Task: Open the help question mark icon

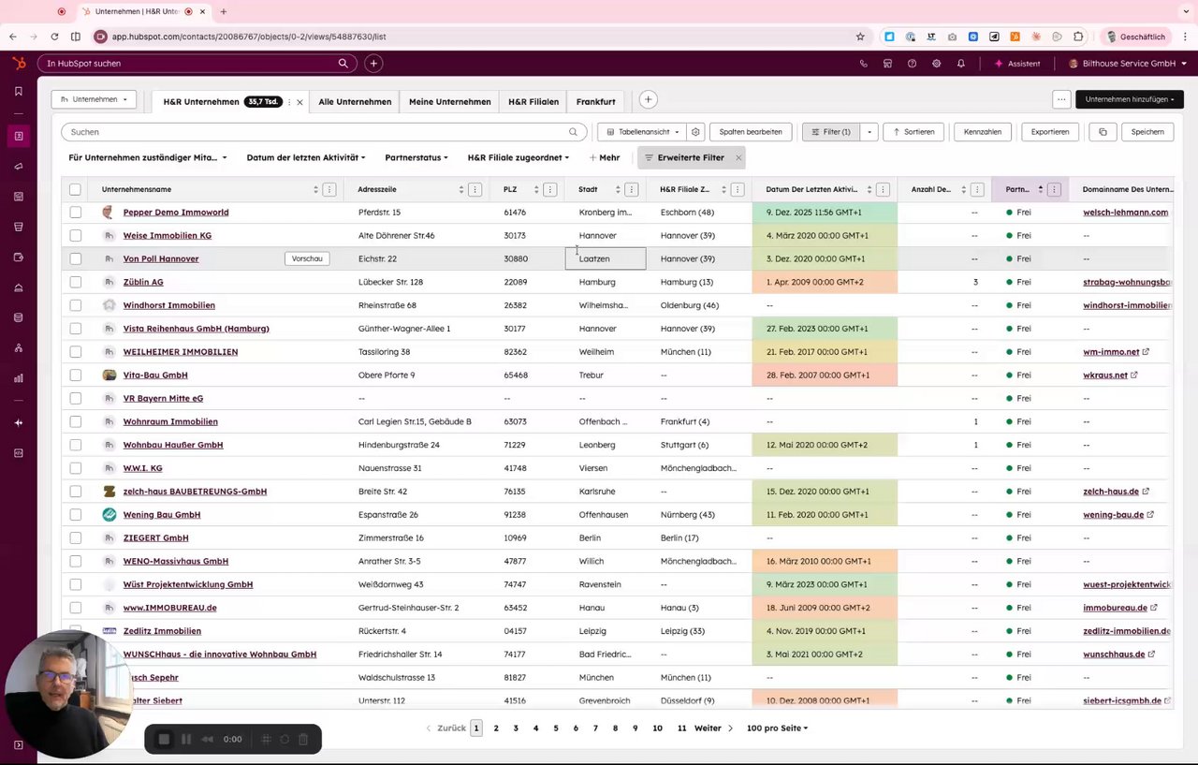Action: 912,64
